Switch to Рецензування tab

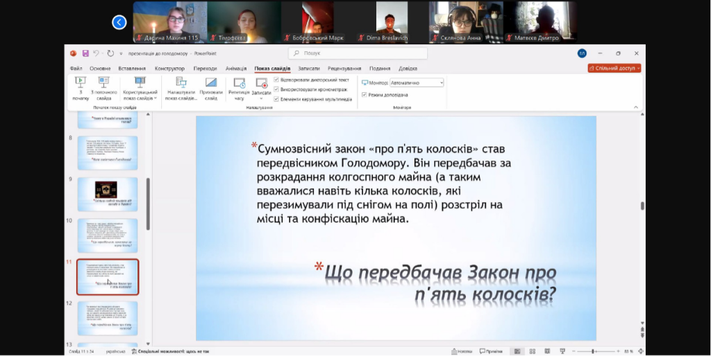coord(344,69)
